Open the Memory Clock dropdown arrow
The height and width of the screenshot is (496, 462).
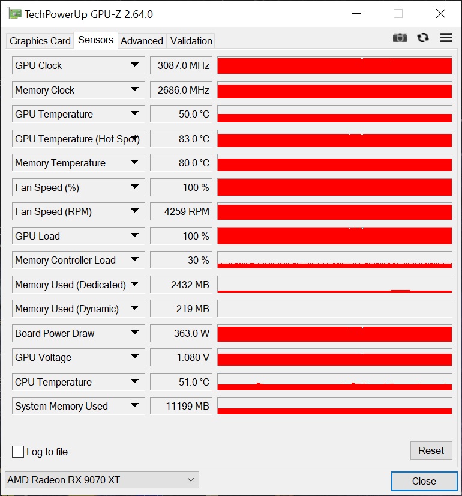[x=134, y=90]
